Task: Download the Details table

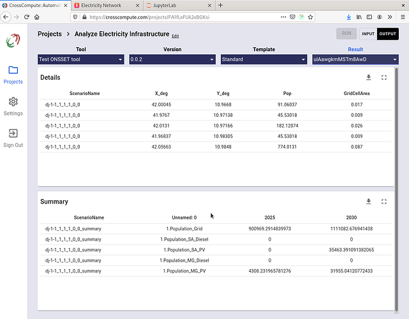Action: 369,77
